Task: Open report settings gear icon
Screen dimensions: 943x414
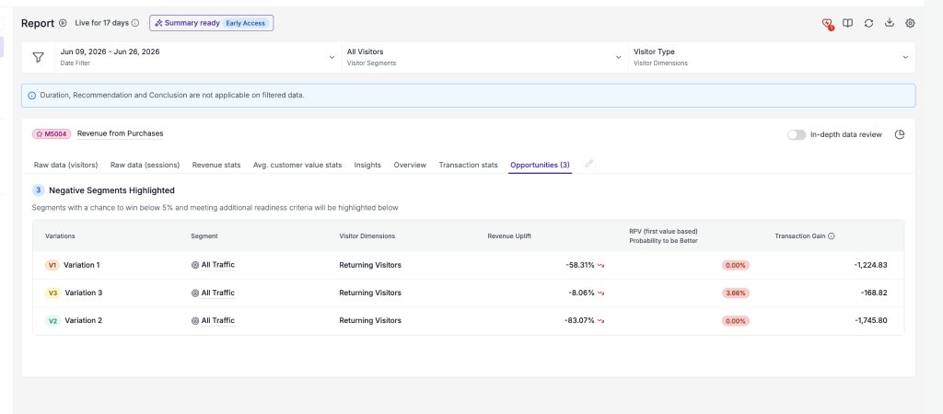Action: click(x=911, y=23)
